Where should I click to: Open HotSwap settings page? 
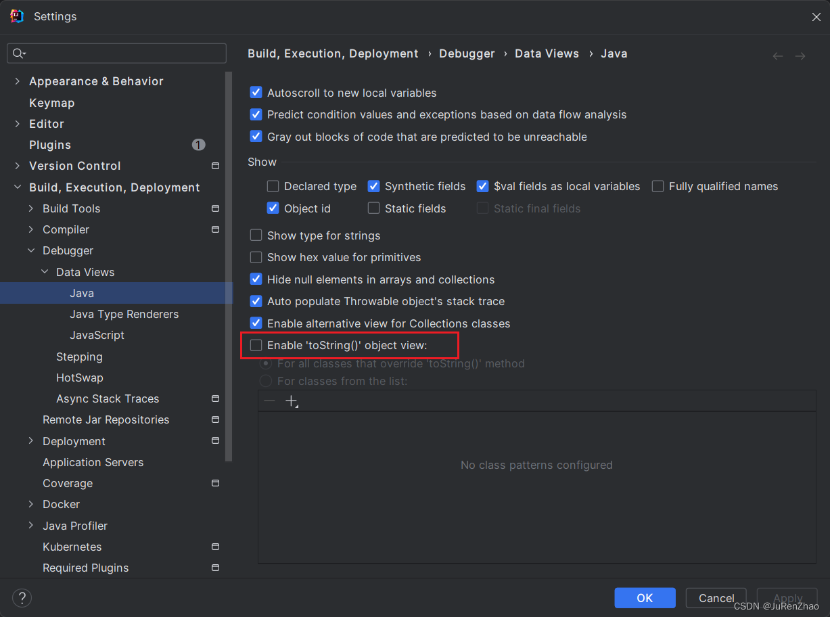point(80,378)
